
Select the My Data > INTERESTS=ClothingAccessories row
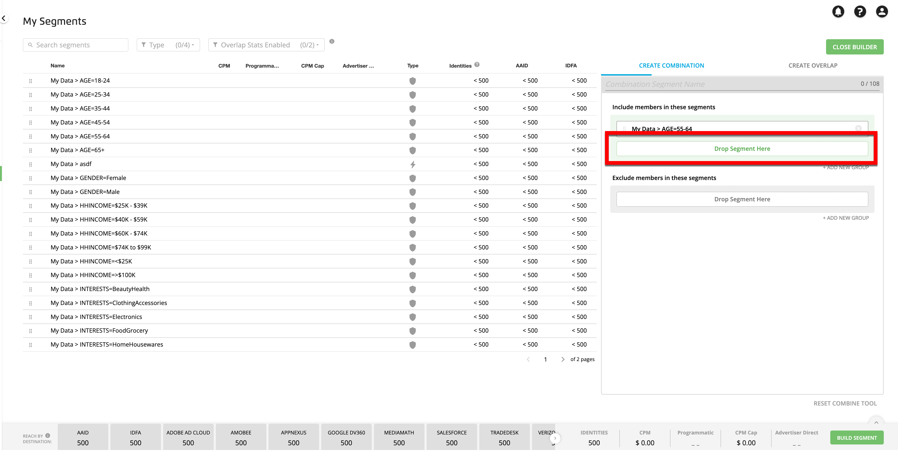coord(310,303)
